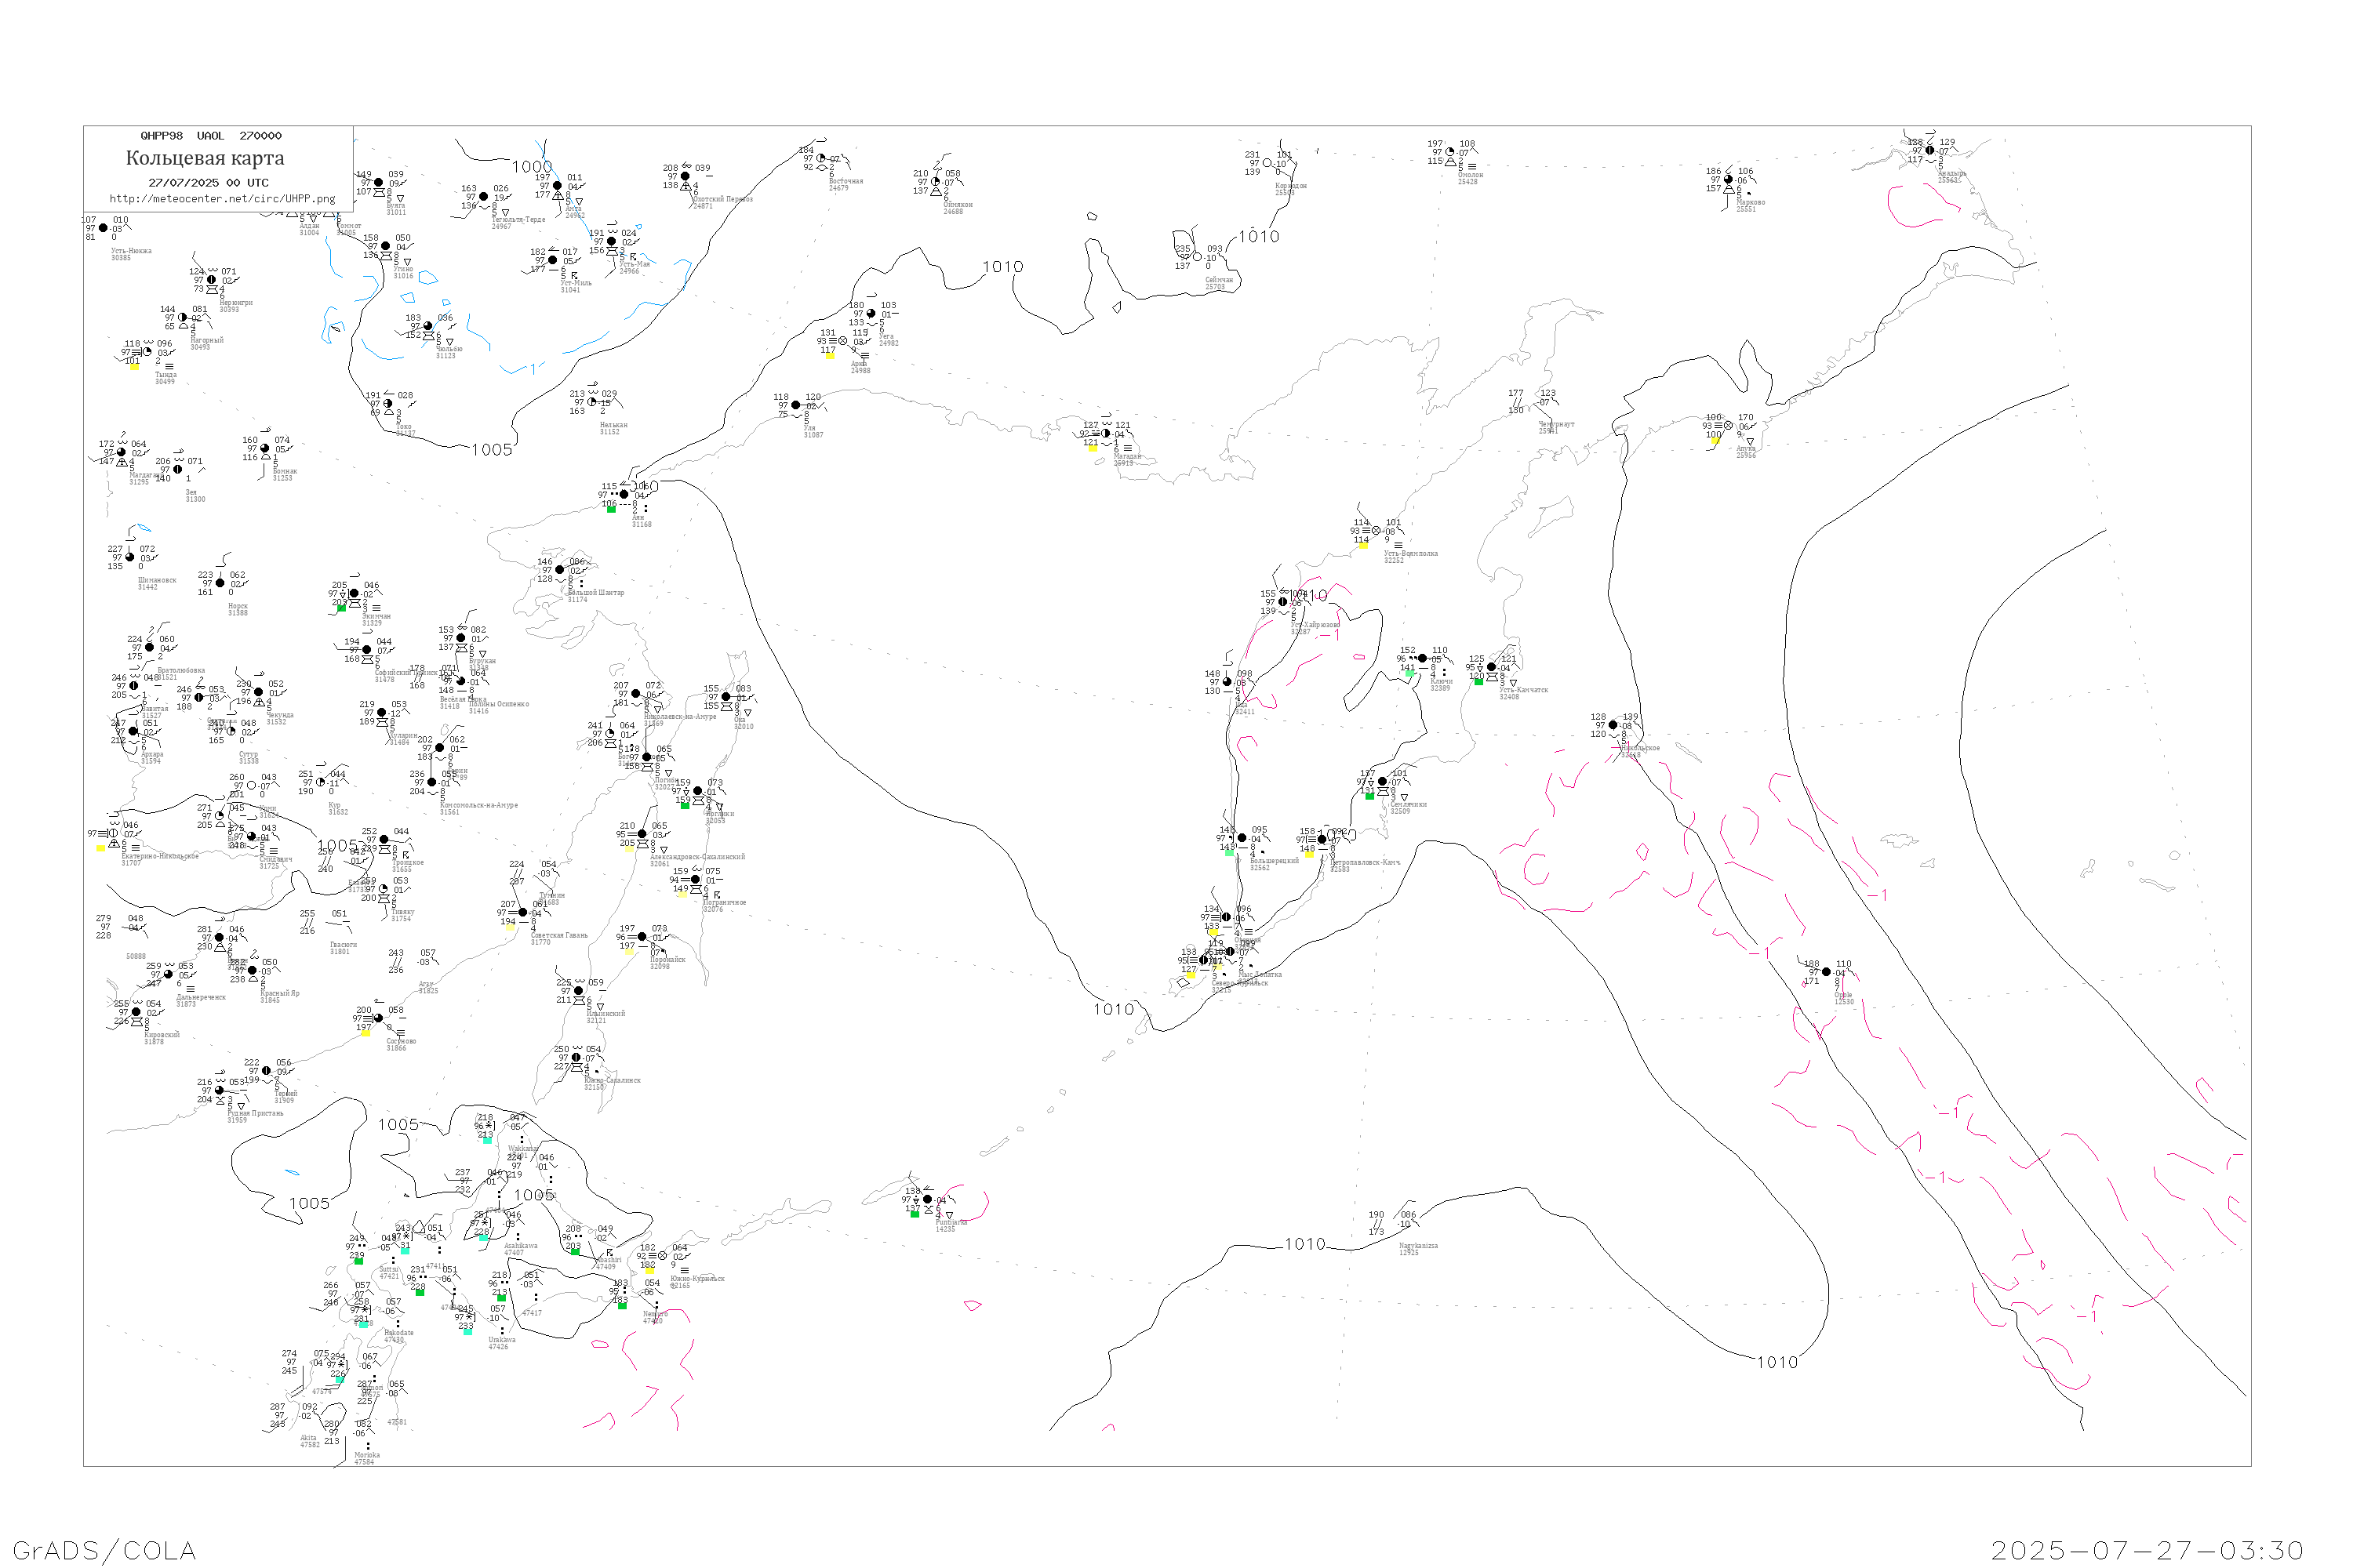Click the Усть-Камчатск station filled circle

point(1492,667)
